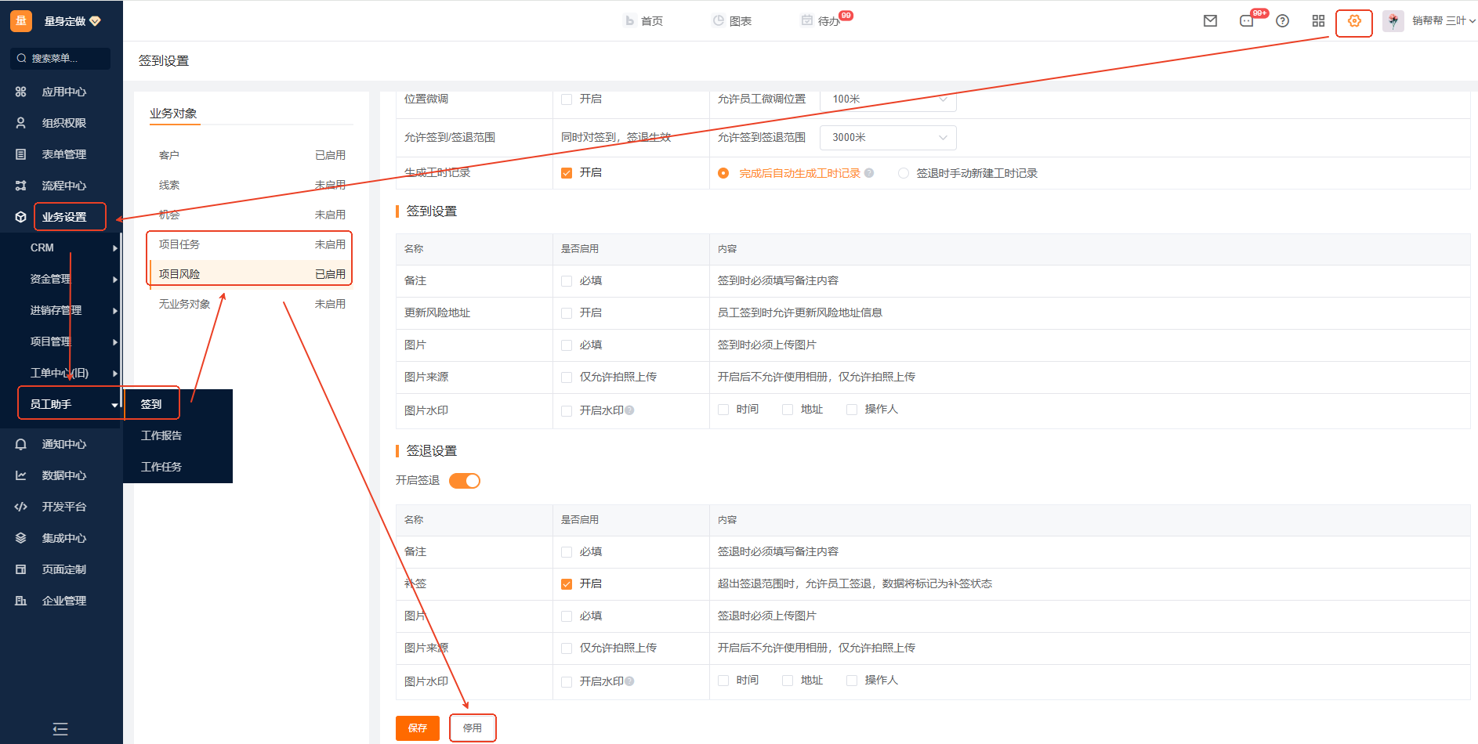The width and height of the screenshot is (1478, 744).
Task: Click the 星 logo icon at top-left
Action: pos(21,21)
